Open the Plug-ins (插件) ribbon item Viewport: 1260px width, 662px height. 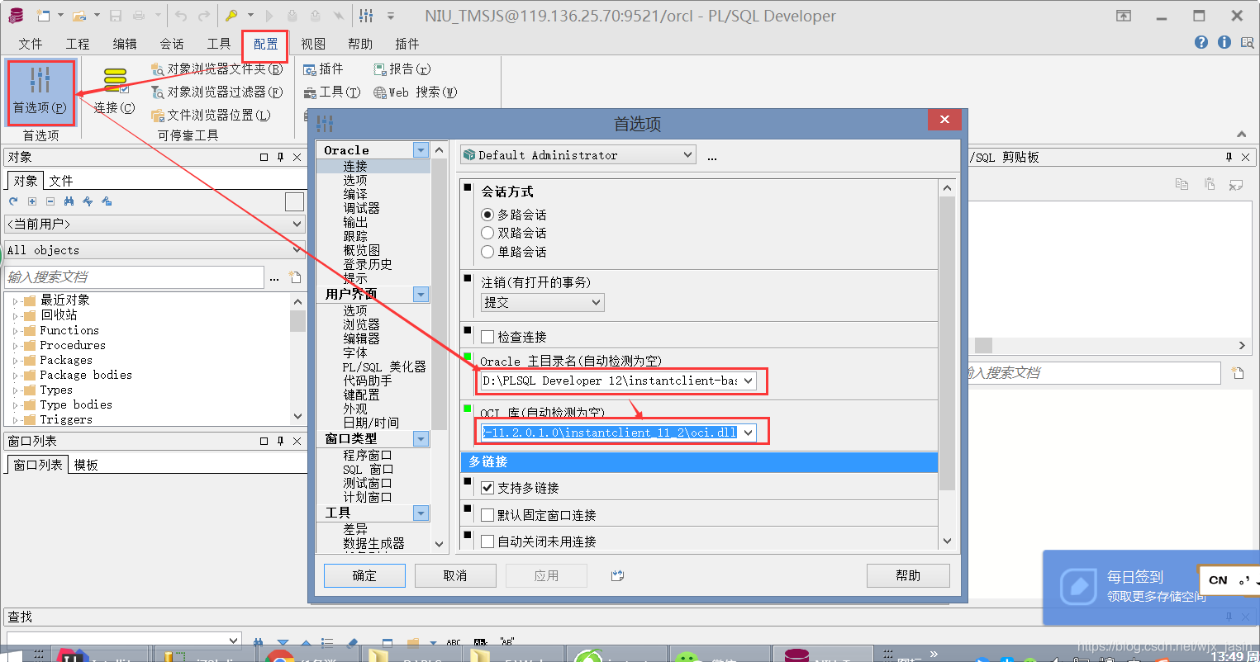pyautogui.click(x=323, y=69)
